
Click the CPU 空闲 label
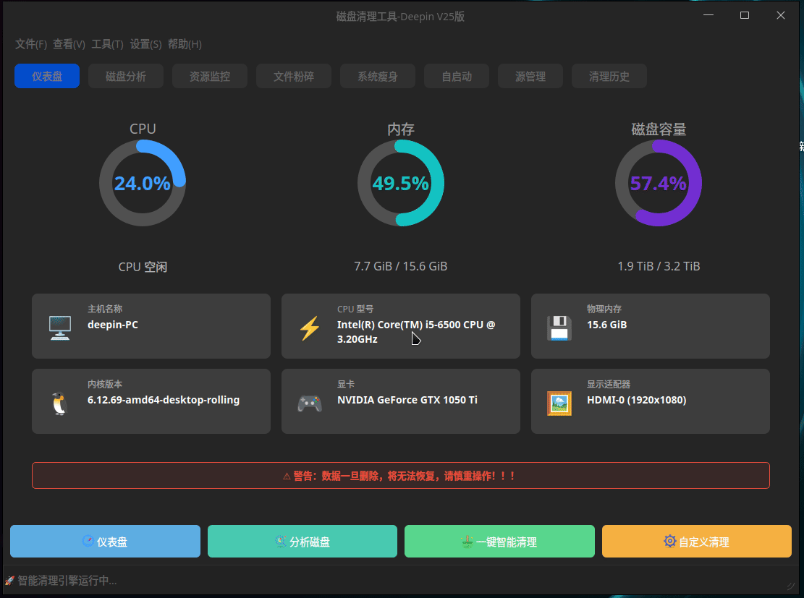coord(143,267)
